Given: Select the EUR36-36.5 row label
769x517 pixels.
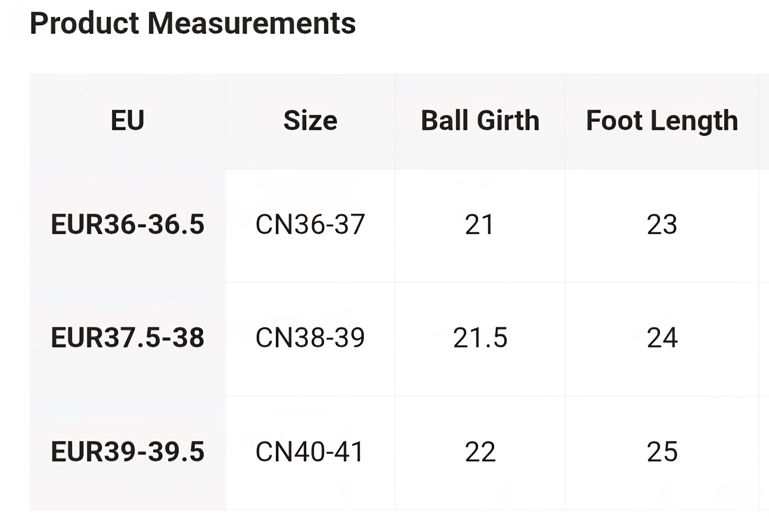Looking at the screenshot, I should pyautogui.click(x=127, y=225).
